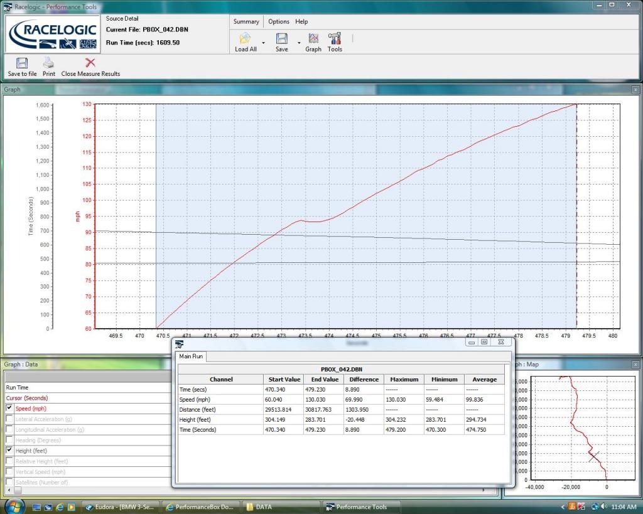
Task: Click the Speed average value 99.836
Action: (x=475, y=400)
